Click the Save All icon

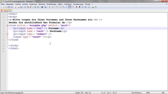[x=12, y=7]
